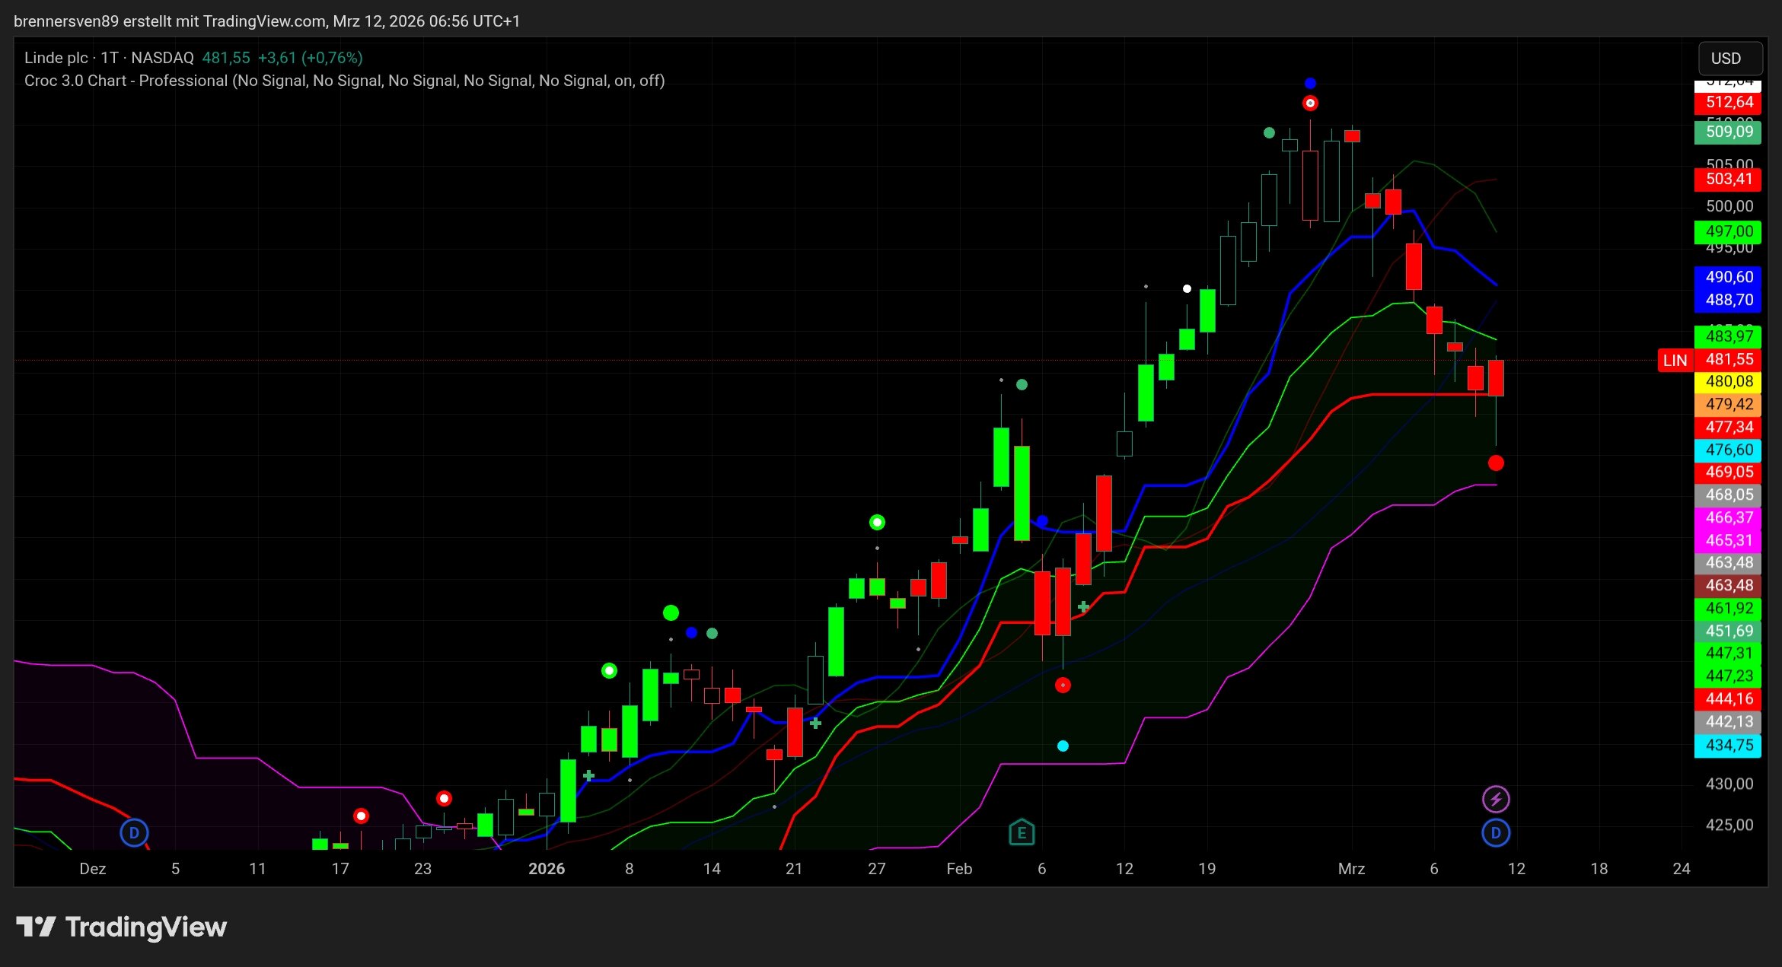Click the purple lightning bolt event icon
The width and height of the screenshot is (1782, 967).
[x=1496, y=799]
